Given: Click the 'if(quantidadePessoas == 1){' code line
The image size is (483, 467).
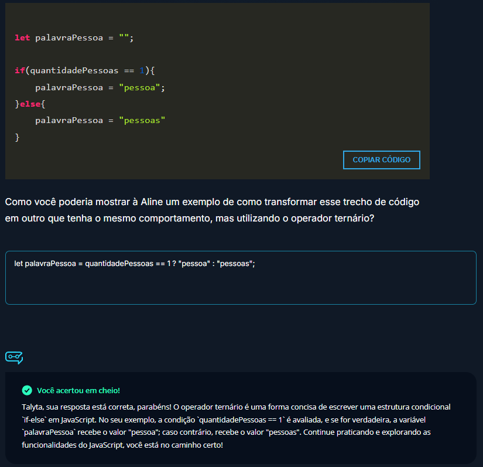Looking at the screenshot, I should pyautogui.click(x=85, y=70).
